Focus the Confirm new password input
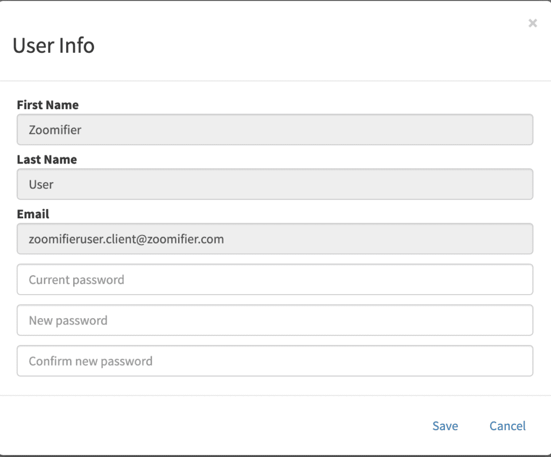 point(275,361)
